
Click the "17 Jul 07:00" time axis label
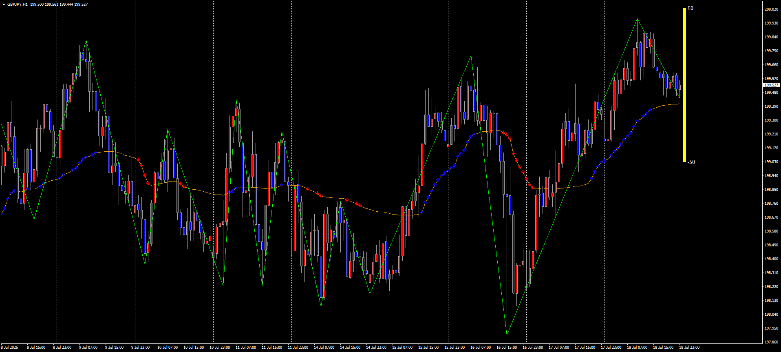[x=559, y=348]
